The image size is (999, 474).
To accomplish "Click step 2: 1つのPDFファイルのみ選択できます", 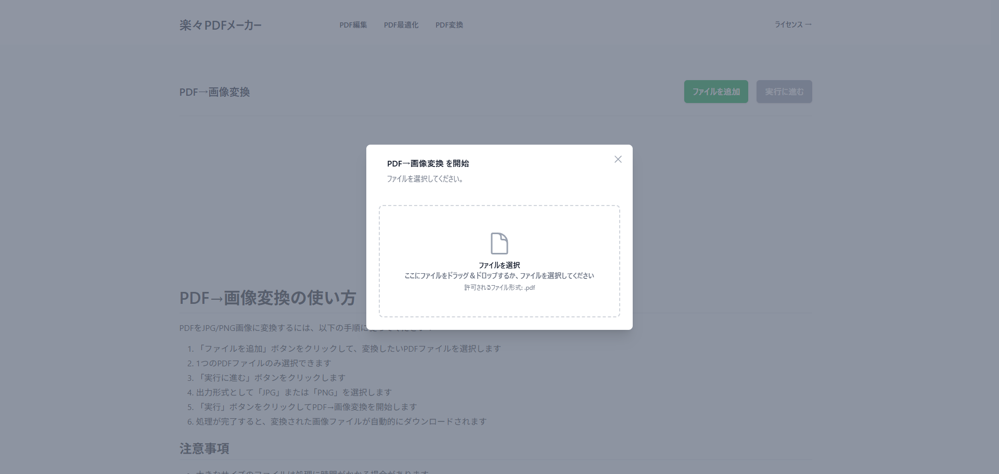I will [263, 363].
